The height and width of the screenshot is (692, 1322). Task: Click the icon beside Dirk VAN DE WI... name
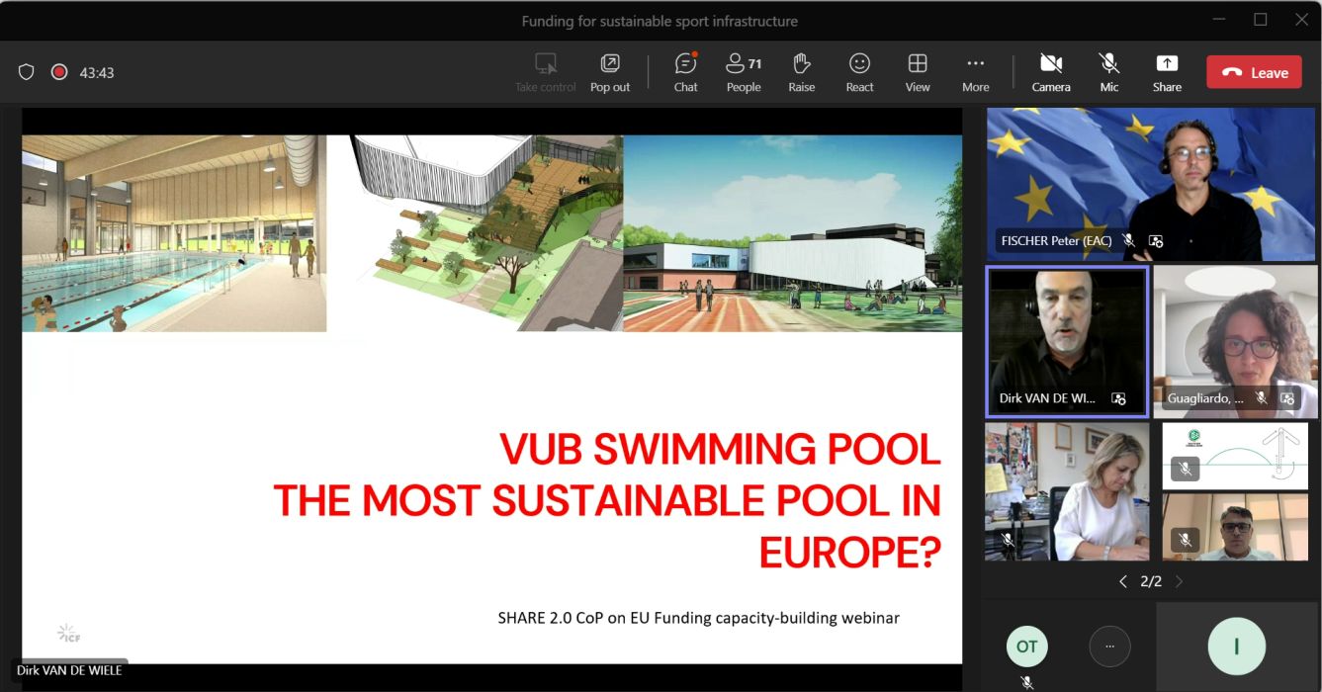point(1118,398)
